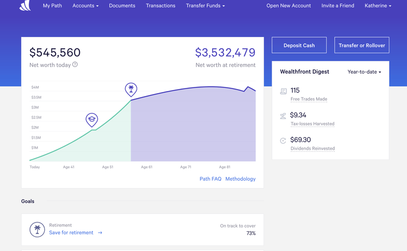Open the My Path page
This screenshot has width=407, height=251.
pos(52,6)
